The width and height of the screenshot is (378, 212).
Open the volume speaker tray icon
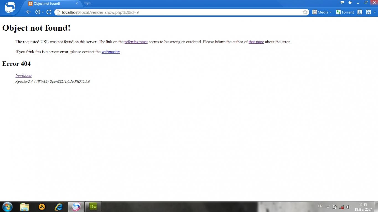click(348, 207)
